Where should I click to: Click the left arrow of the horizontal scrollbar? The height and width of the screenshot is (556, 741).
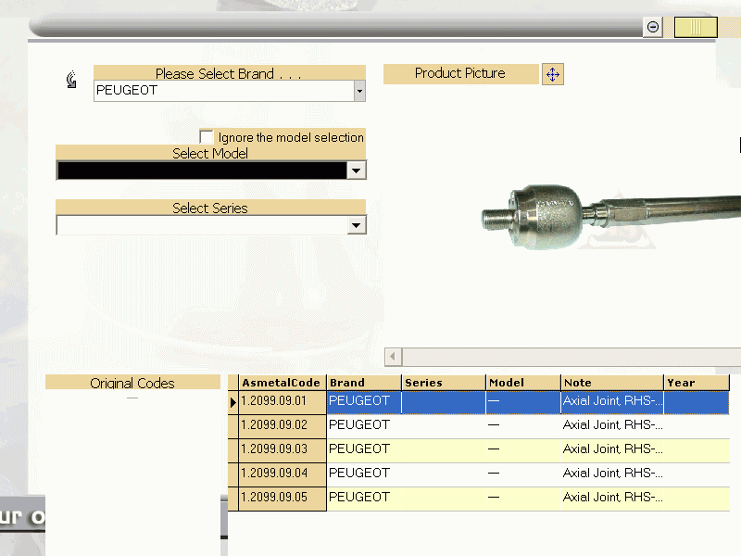click(x=392, y=357)
